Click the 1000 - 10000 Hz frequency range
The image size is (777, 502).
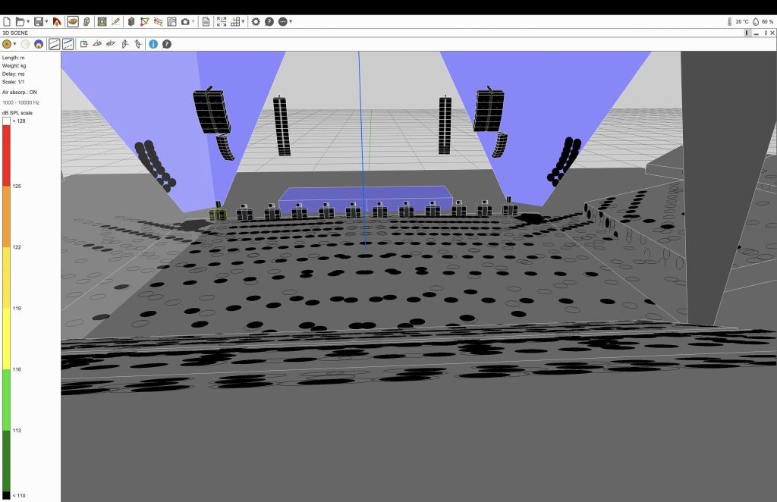point(20,102)
